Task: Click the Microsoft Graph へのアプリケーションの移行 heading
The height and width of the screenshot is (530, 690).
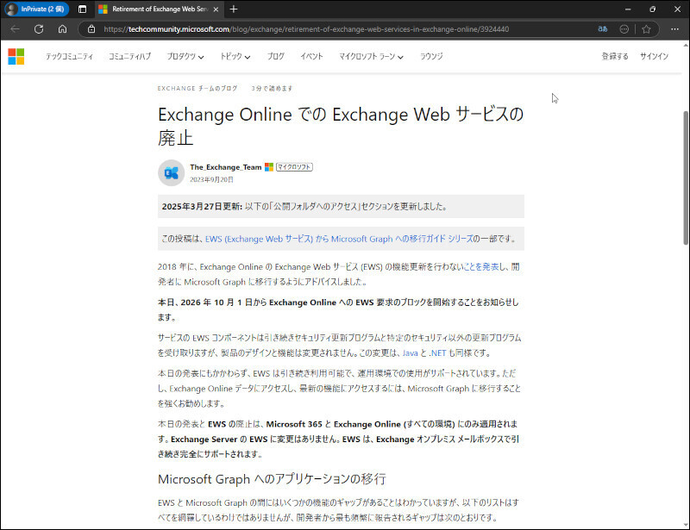Action: coord(272,479)
